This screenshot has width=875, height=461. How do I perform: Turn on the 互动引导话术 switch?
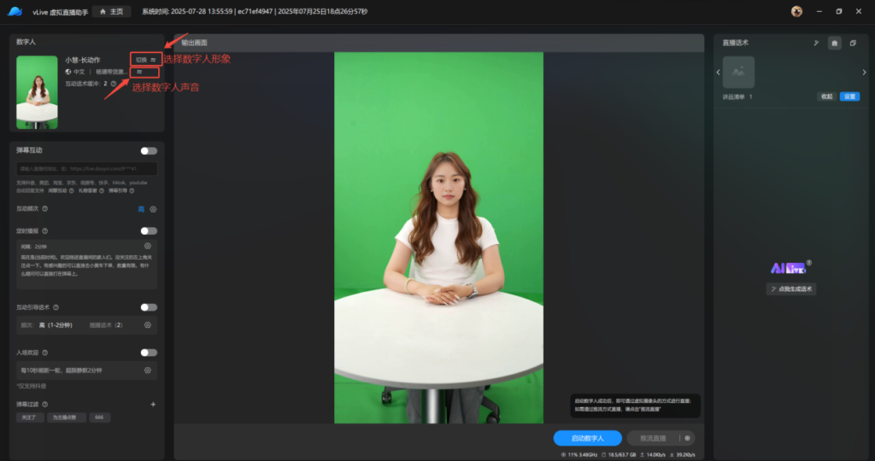pos(149,307)
